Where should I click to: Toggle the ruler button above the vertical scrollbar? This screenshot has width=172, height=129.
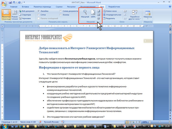(170, 26)
